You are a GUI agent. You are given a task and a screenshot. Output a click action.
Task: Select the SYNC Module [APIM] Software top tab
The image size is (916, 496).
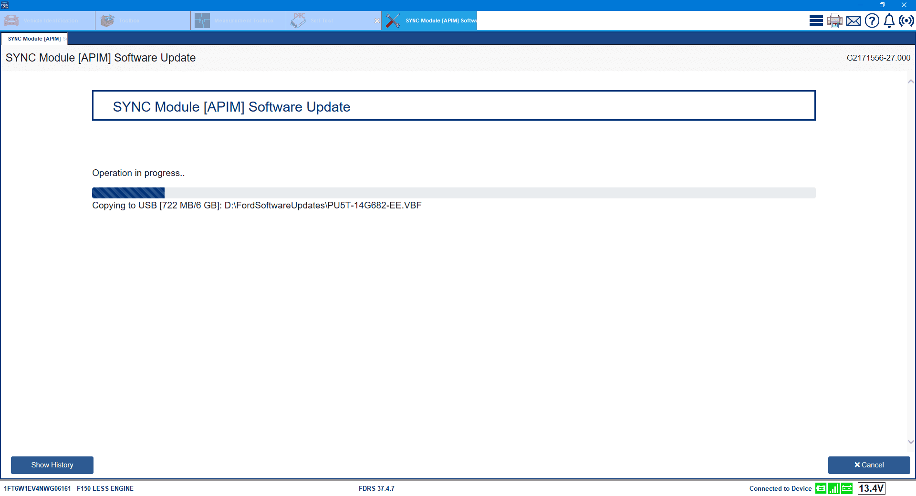[x=429, y=21]
